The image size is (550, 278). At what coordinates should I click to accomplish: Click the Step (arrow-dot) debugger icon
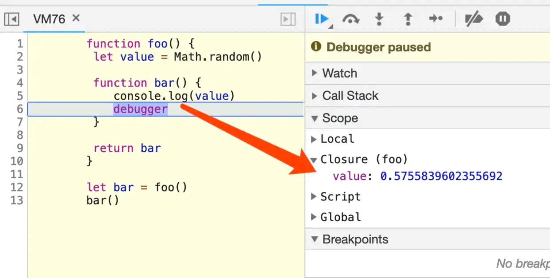[x=436, y=19]
